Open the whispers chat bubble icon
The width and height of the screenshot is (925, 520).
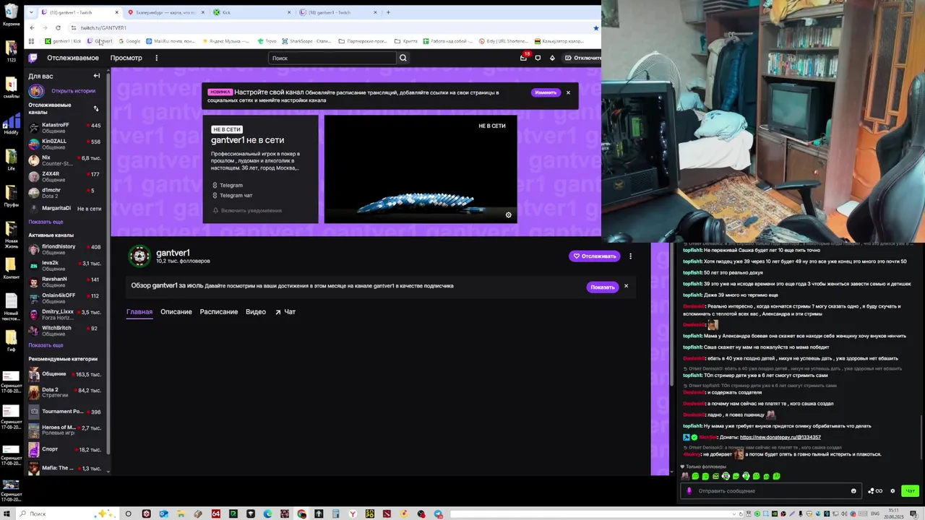538,58
